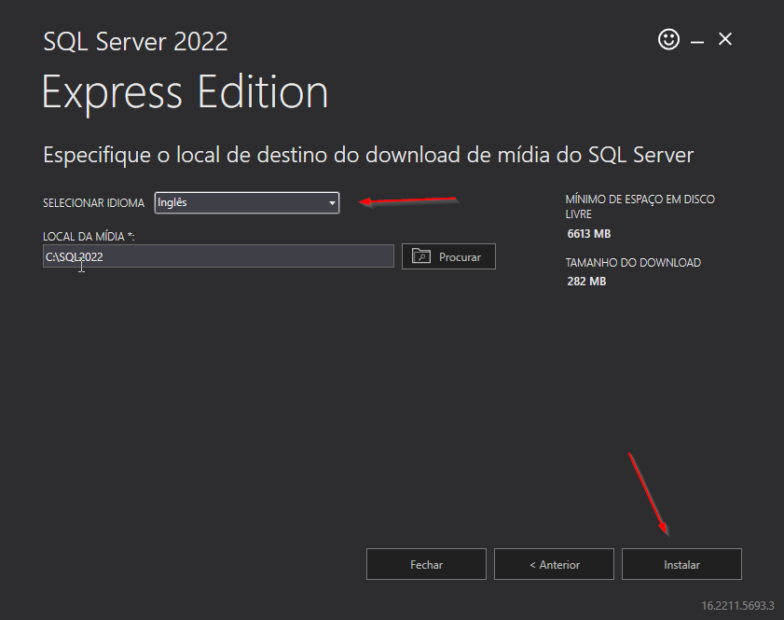
Task: Click the Fechar button
Action: point(426,564)
